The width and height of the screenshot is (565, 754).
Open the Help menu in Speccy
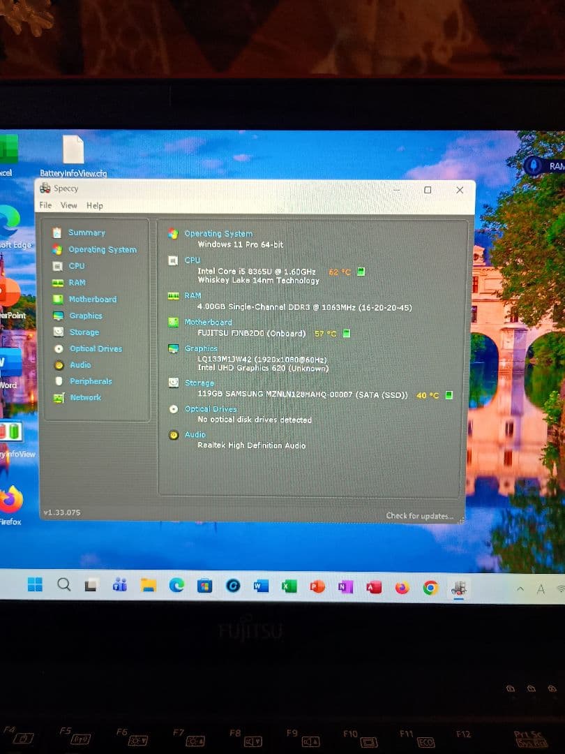coord(95,205)
